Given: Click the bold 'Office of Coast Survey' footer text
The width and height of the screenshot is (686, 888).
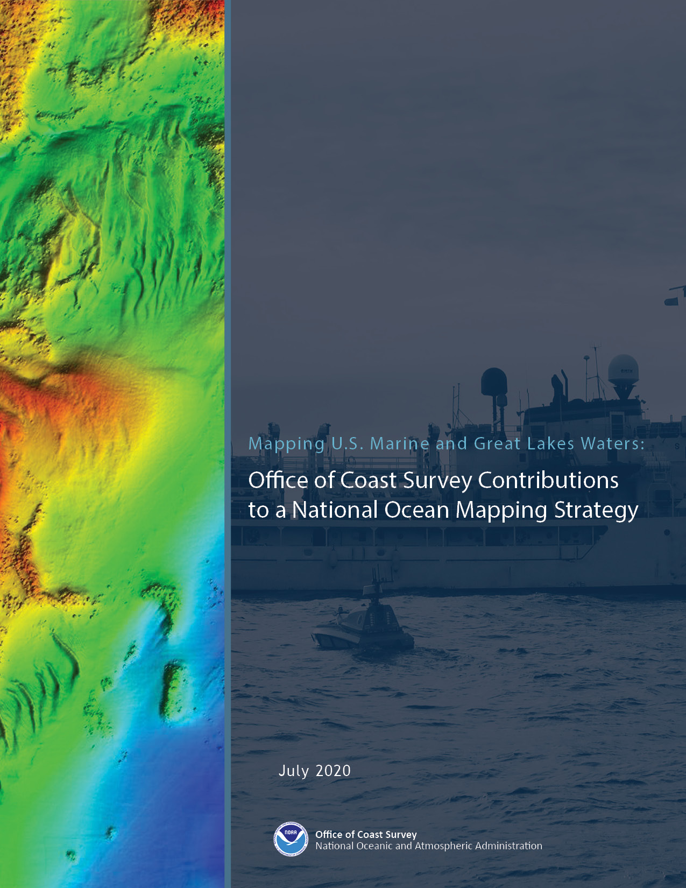Looking at the screenshot, I should 366,834.
